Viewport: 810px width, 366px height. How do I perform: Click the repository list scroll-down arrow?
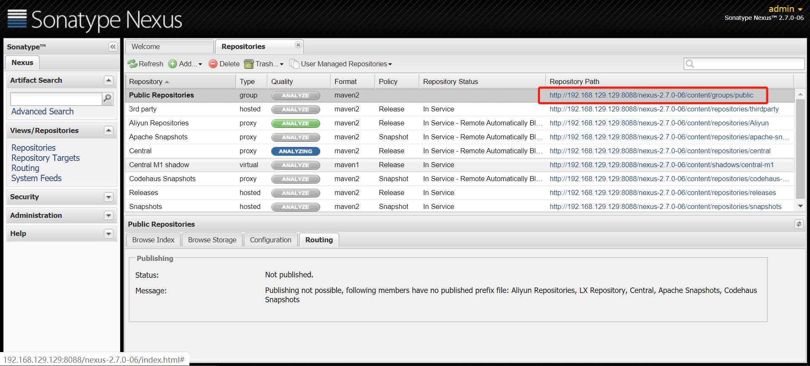(x=800, y=206)
